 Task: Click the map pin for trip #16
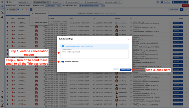[x=12, y=23]
